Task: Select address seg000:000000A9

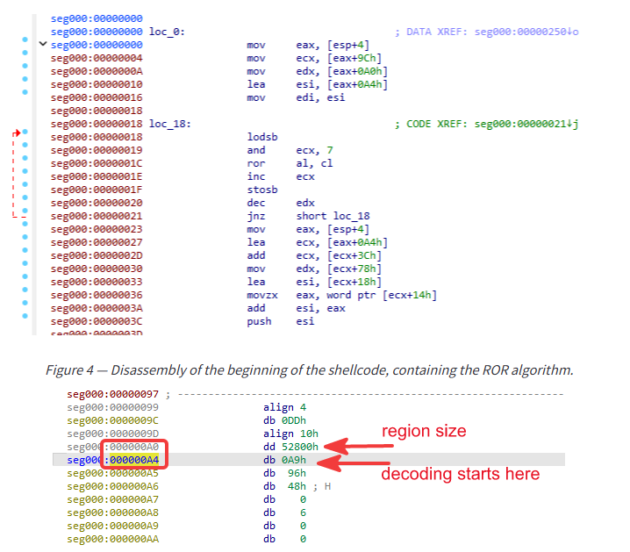Action: (112, 526)
